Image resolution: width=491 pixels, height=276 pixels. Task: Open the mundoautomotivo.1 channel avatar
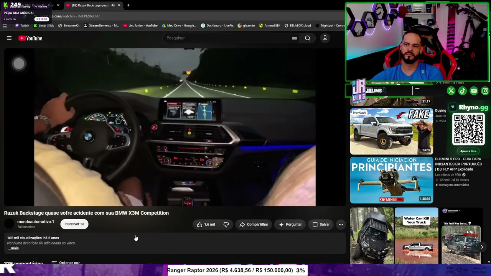9,224
